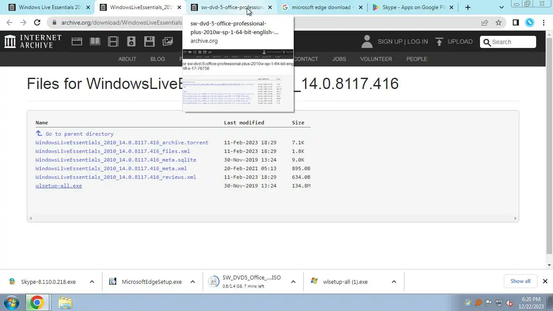The width and height of the screenshot is (553, 311).
Task: Close the downloads bar
Action: click(x=545, y=281)
